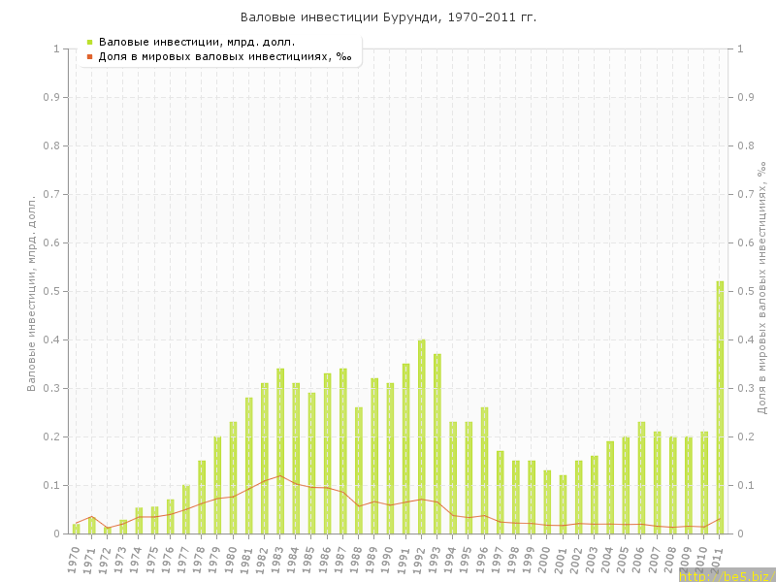Click the 1990 year label on x-axis
Image resolution: width=776 pixels, height=582 pixels.
click(x=389, y=559)
